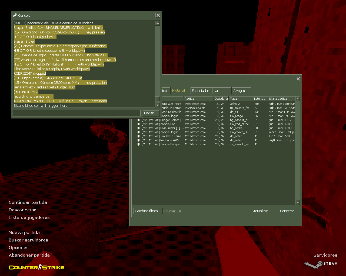The height and width of the screenshot is (276, 346).
Task: Sort servers by Mapa column
Action: 241,99
